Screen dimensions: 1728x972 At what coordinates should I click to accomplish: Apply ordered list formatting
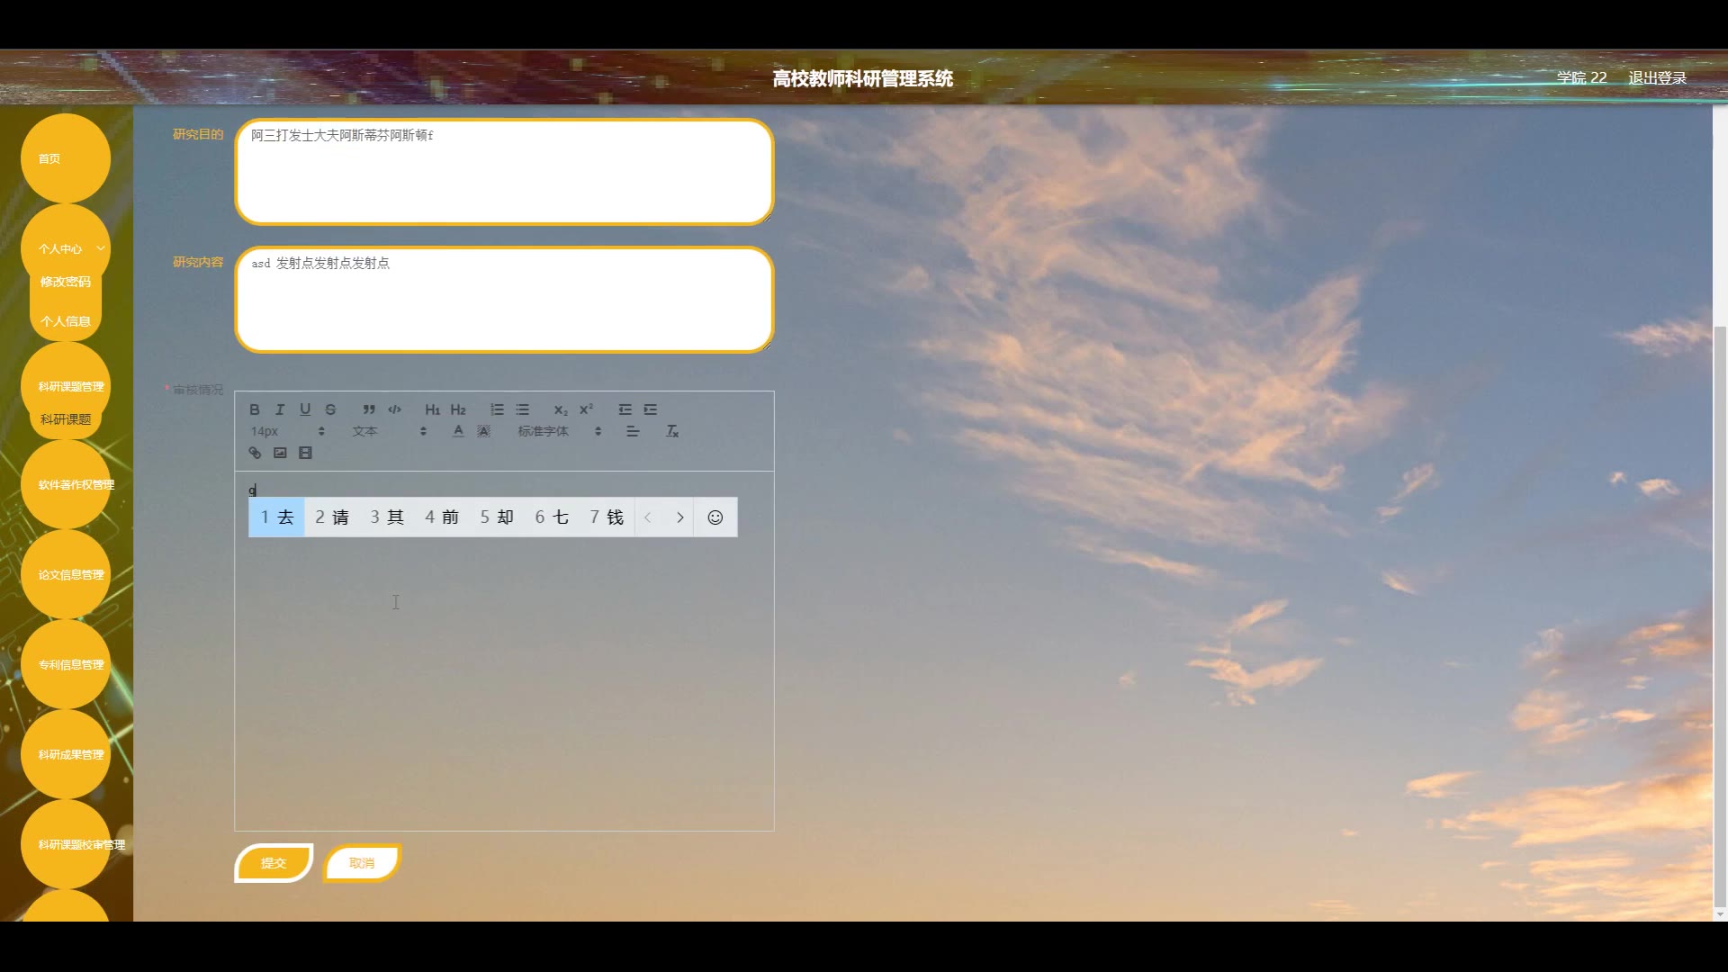click(x=497, y=409)
